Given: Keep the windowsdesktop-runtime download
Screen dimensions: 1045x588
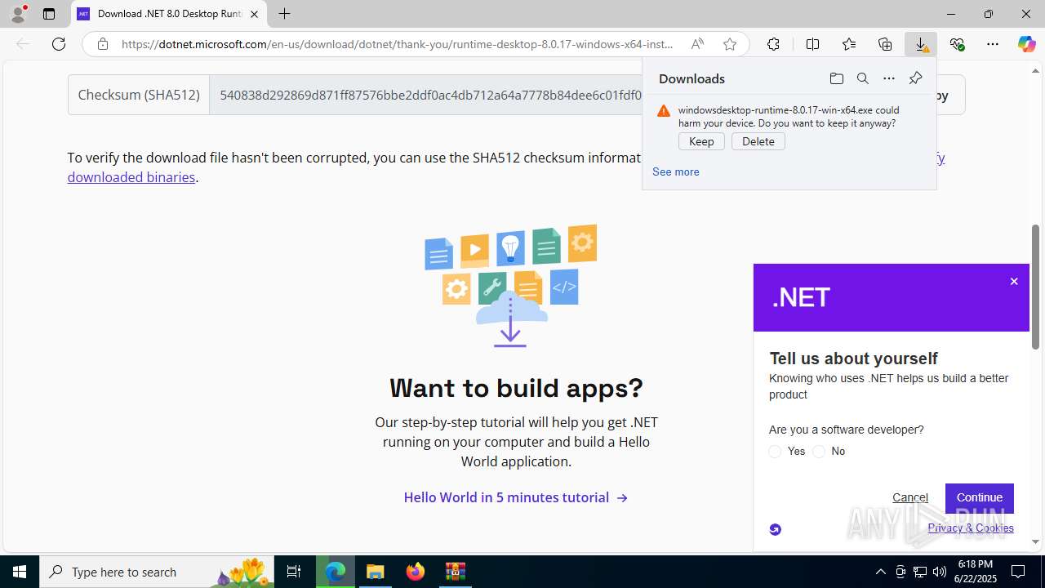Looking at the screenshot, I should (701, 141).
